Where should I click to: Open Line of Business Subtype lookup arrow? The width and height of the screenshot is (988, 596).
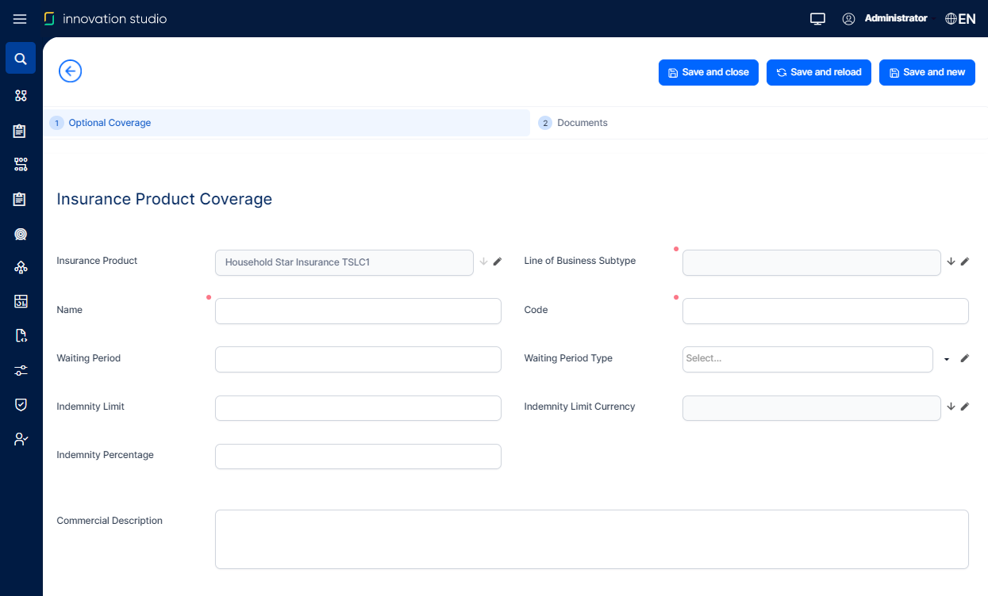pos(951,262)
